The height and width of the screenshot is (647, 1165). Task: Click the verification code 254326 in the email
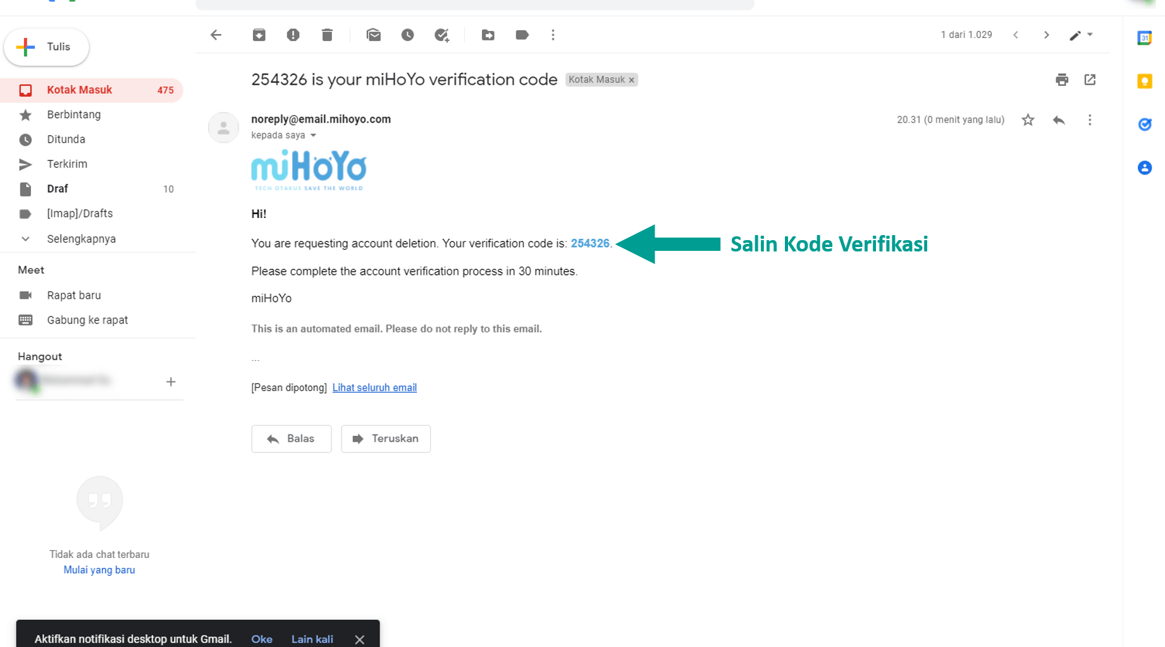590,243
